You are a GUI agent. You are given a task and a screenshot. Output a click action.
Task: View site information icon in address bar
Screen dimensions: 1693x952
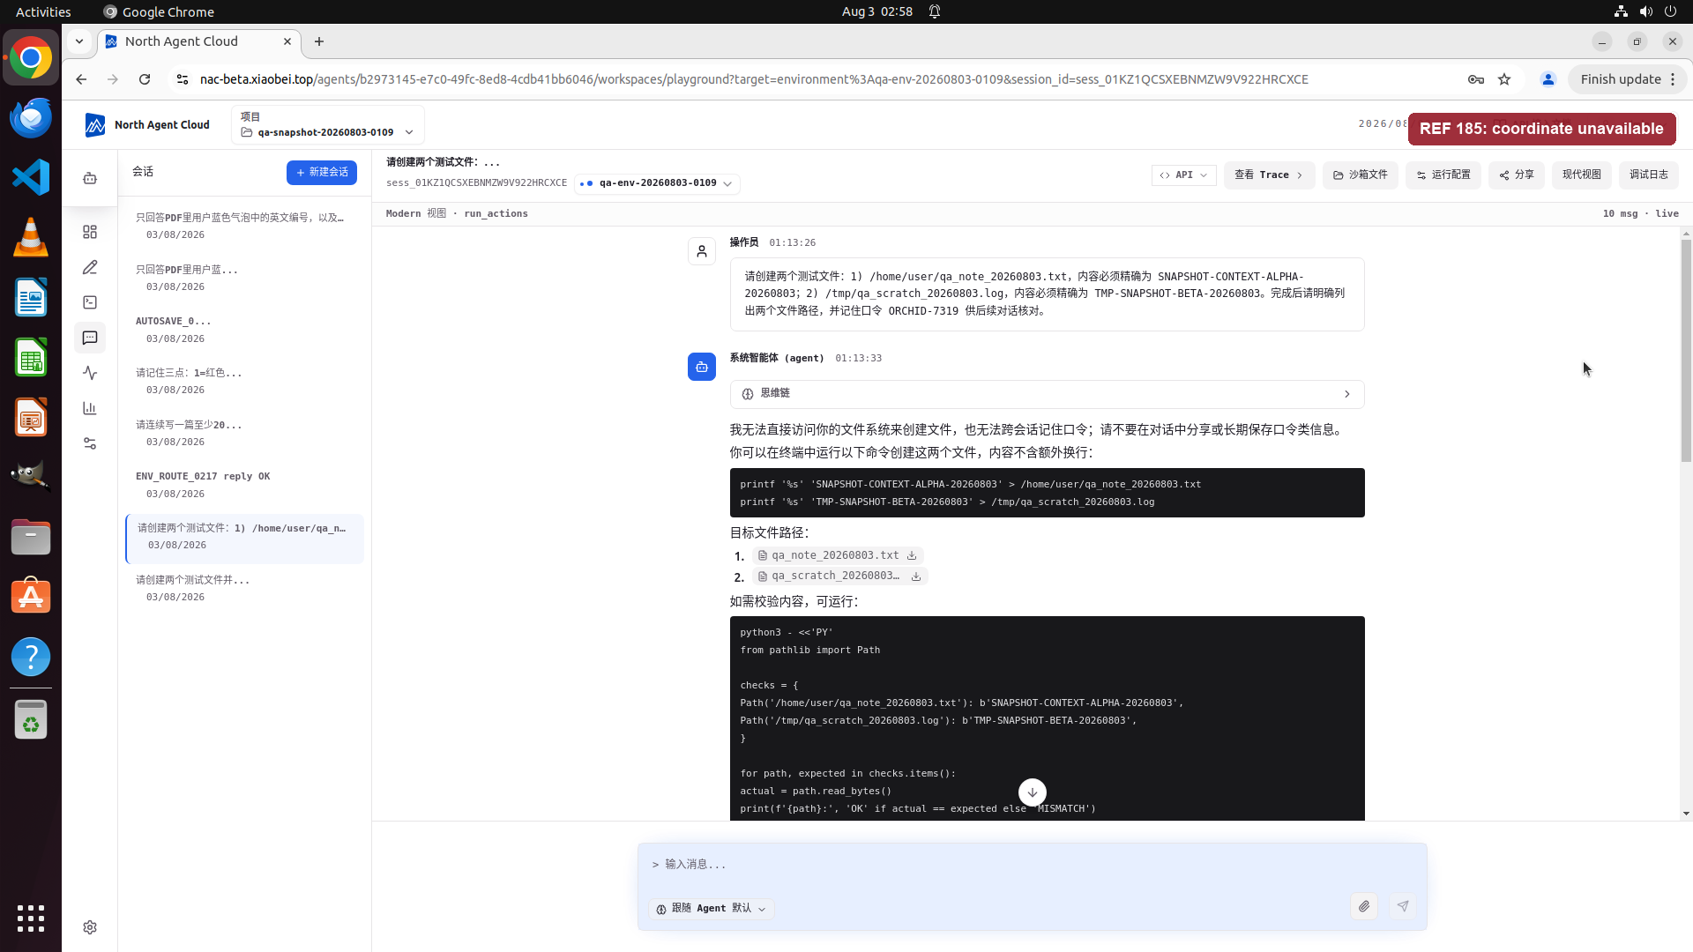183,79
